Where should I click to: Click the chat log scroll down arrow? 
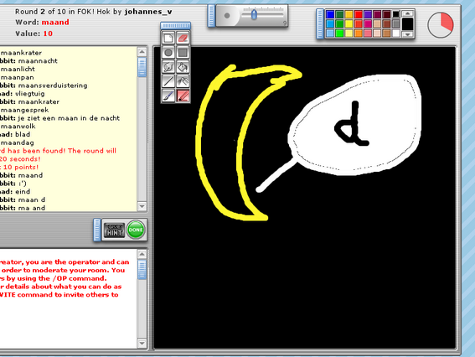pyautogui.click(x=142, y=206)
